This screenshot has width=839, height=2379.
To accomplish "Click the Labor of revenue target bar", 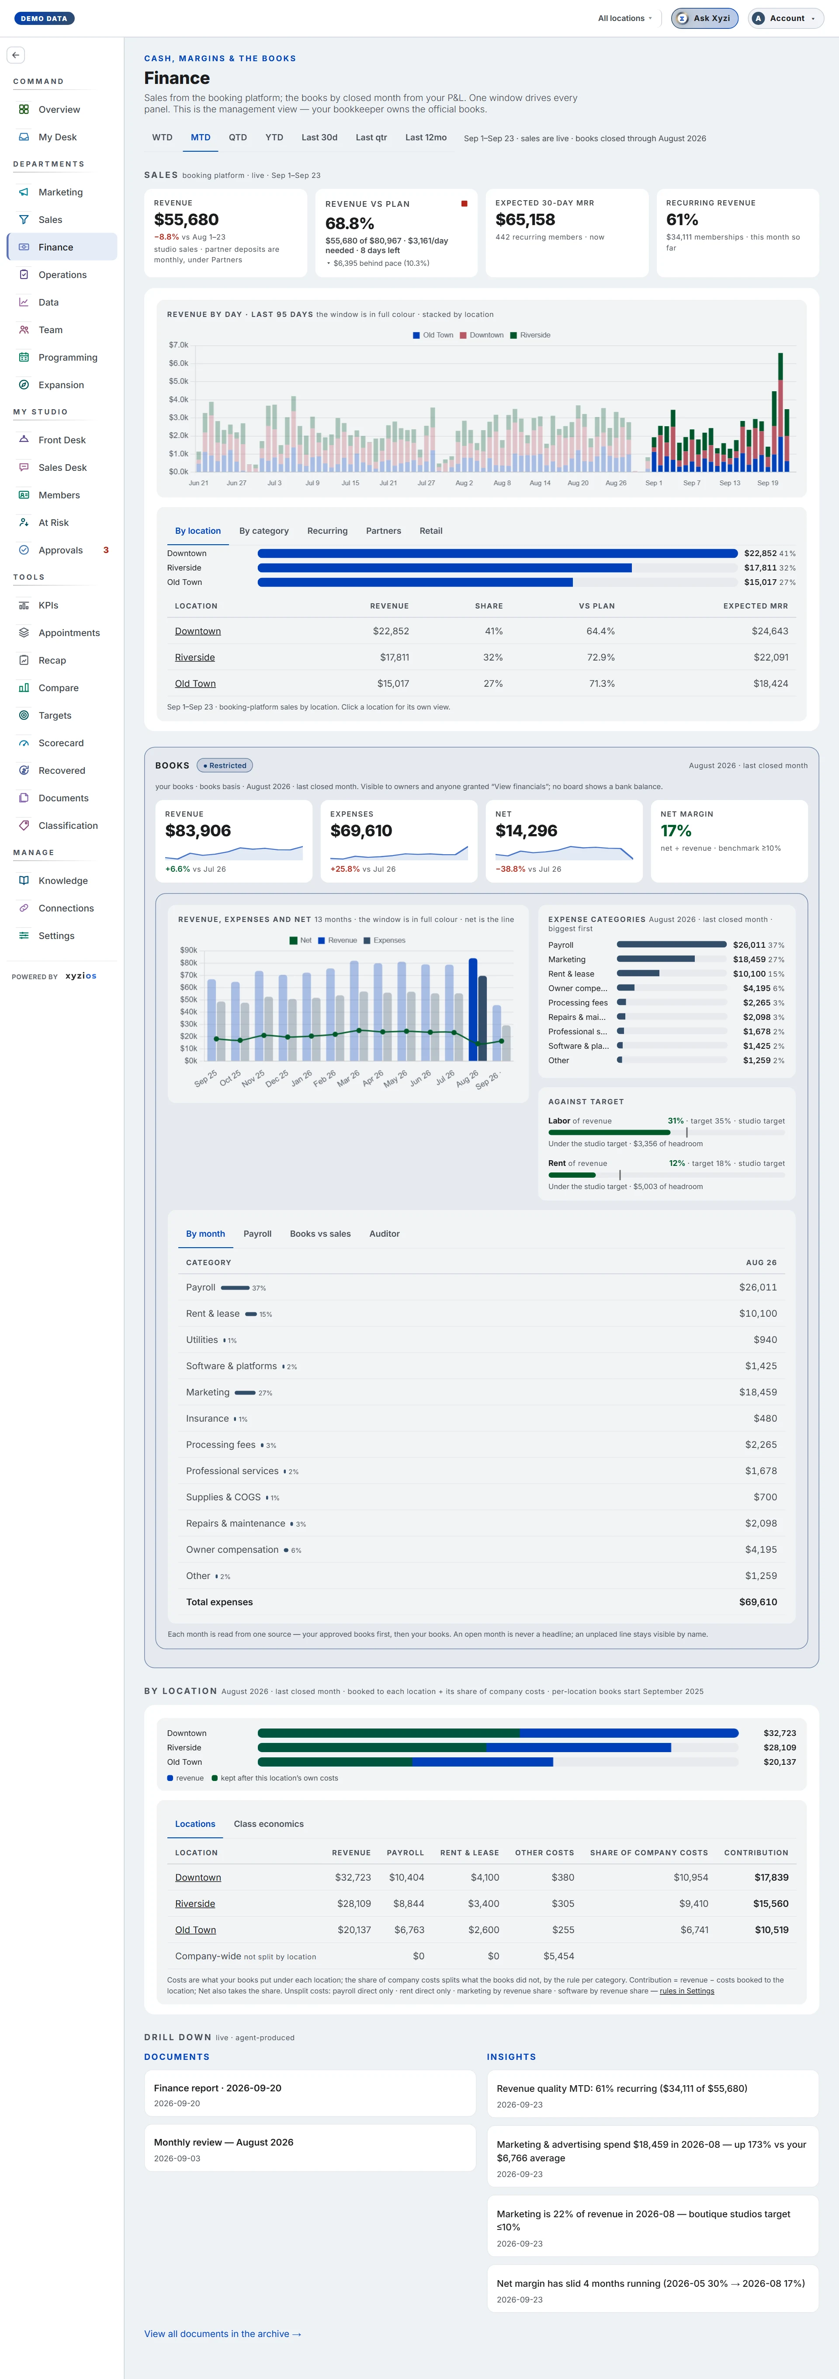I will pos(666,1132).
